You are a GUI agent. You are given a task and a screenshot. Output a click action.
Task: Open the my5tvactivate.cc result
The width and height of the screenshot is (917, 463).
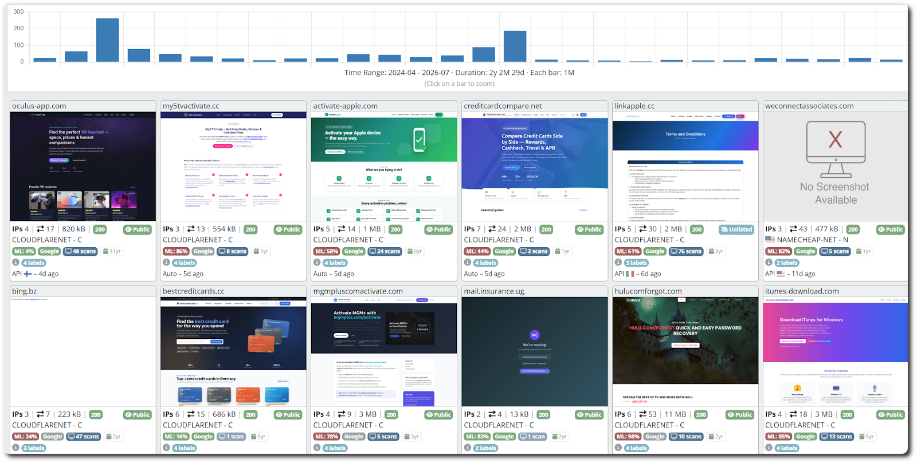point(191,106)
